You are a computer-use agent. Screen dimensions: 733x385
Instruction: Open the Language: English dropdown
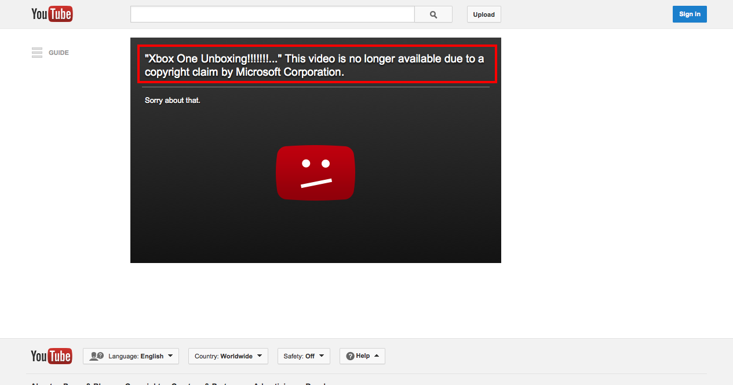pyautogui.click(x=131, y=356)
